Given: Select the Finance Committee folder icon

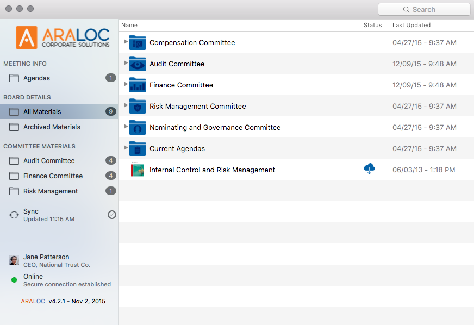Looking at the screenshot, I should pos(137,85).
